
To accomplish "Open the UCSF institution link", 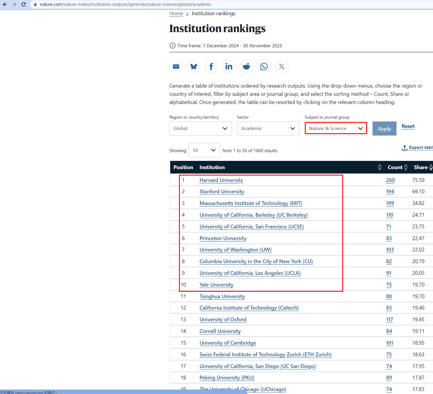I will tap(252, 227).
